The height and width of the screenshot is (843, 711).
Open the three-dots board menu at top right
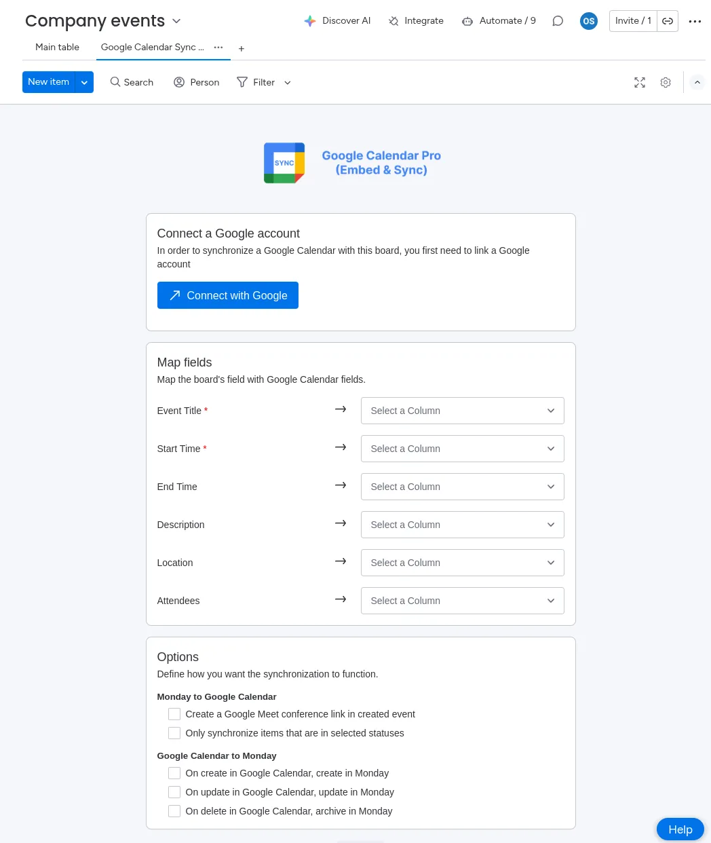coord(695,21)
